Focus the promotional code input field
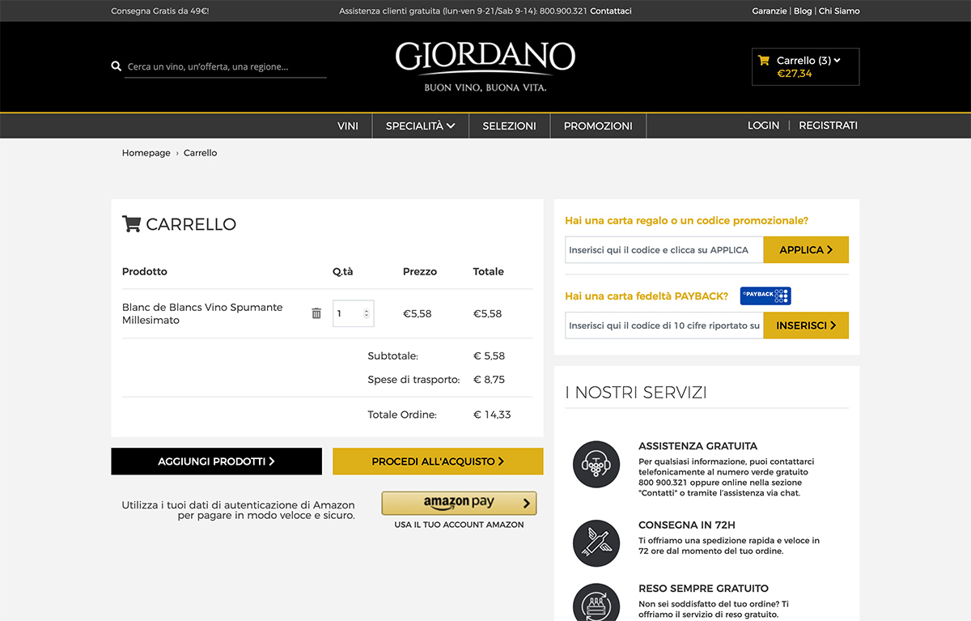 click(x=664, y=250)
